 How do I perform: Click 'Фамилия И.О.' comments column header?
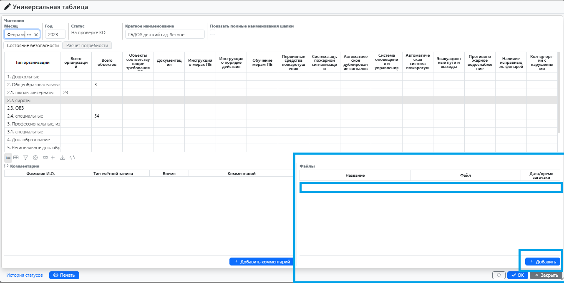point(40,173)
